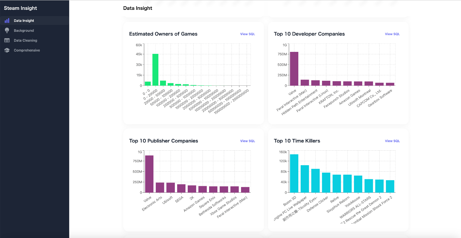
Task: Click the 0 - 20000 green bar
Action: point(155,70)
